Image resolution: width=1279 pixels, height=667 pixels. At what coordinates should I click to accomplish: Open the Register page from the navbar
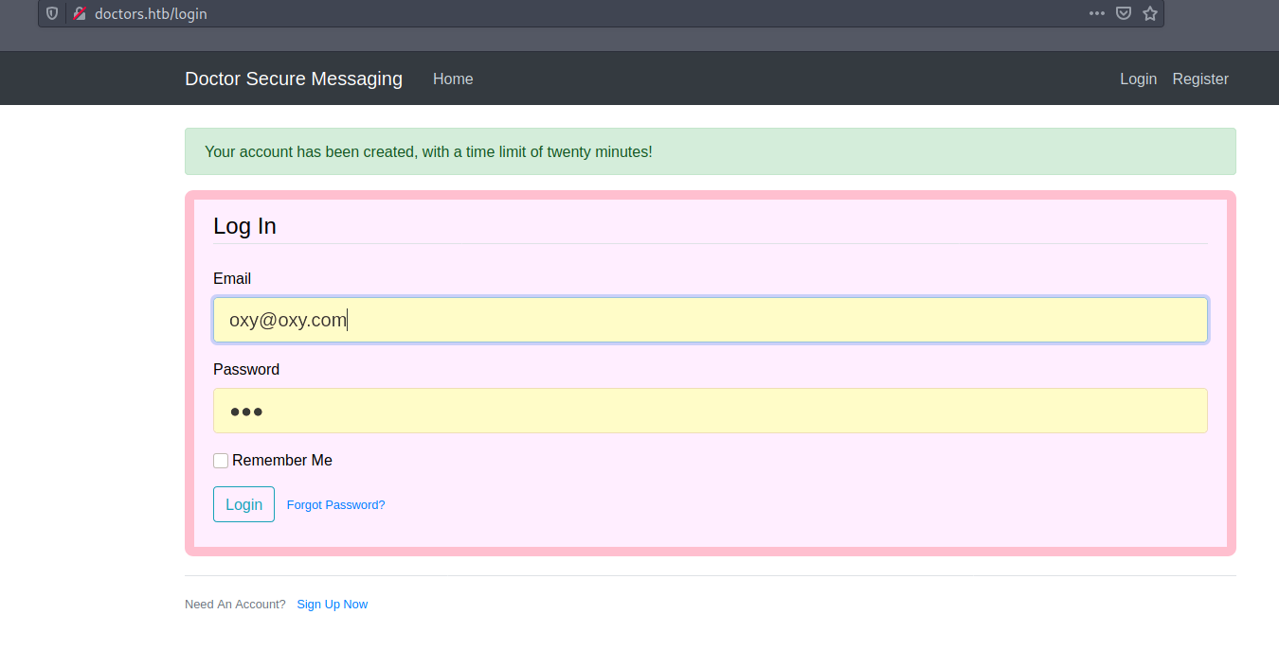click(1200, 79)
